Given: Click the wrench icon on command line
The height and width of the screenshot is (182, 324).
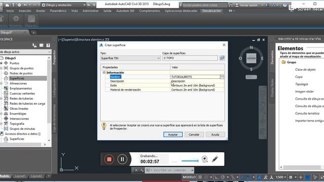Looking at the screenshot, I should [142, 170].
